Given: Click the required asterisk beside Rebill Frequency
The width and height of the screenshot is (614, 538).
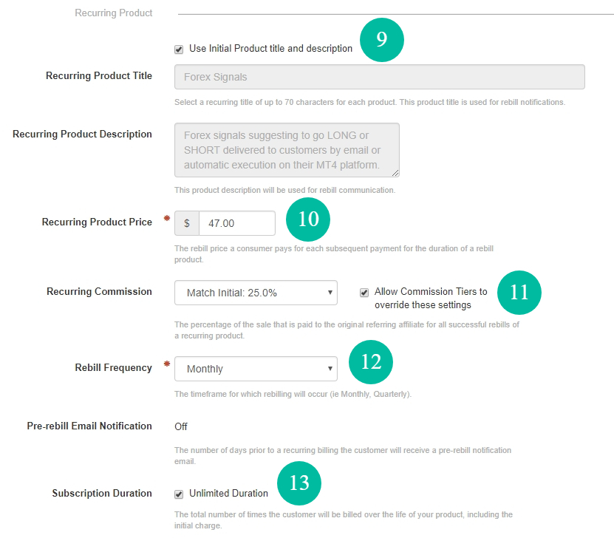Looking at the screenshot, I should (x=166, y=363).
